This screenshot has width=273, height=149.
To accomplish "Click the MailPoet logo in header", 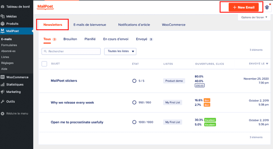I will 45,7.
